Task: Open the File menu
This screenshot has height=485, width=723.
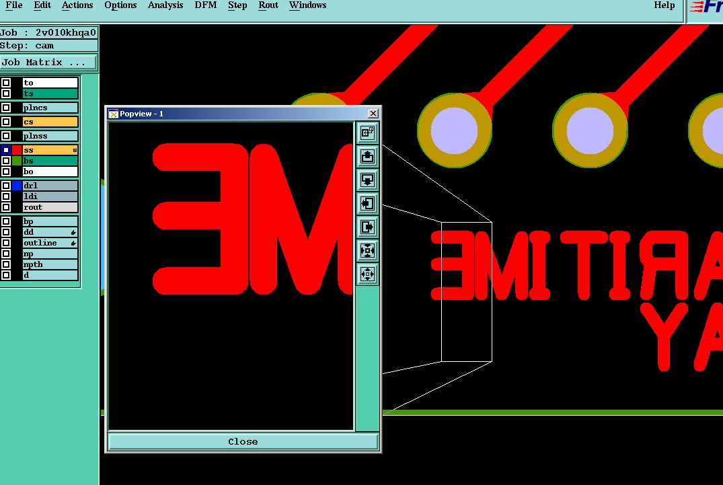Action: coord(14,5)
